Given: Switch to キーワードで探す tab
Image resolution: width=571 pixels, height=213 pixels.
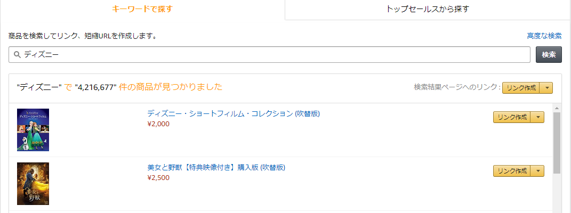Looking at the screenshot, I should [x=142, y=9].
